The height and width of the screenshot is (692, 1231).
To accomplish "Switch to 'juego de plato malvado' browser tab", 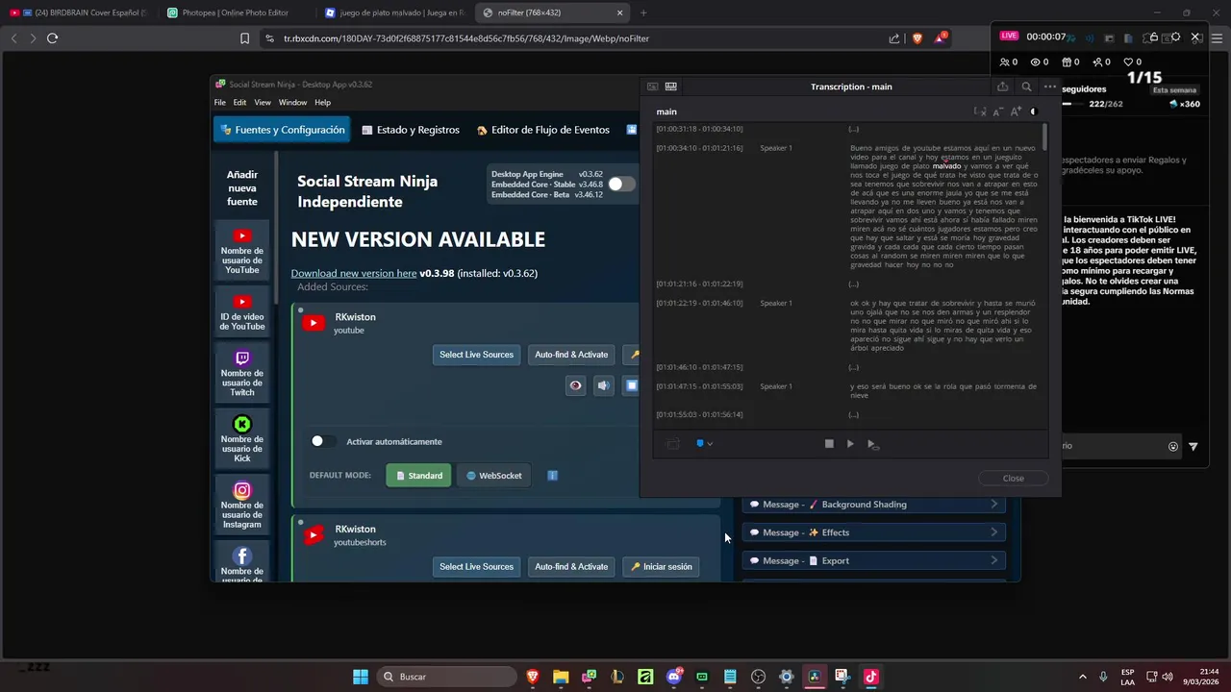I will (x=395, y=12).
